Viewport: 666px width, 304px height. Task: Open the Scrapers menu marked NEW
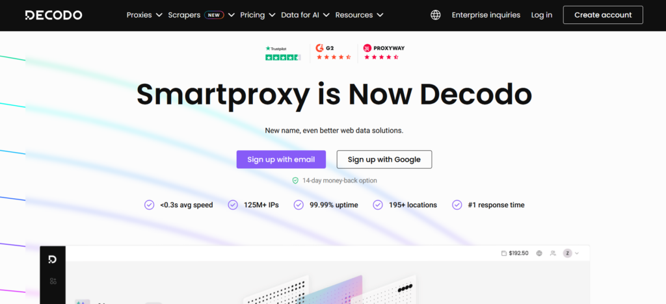[x=201, y=15]
